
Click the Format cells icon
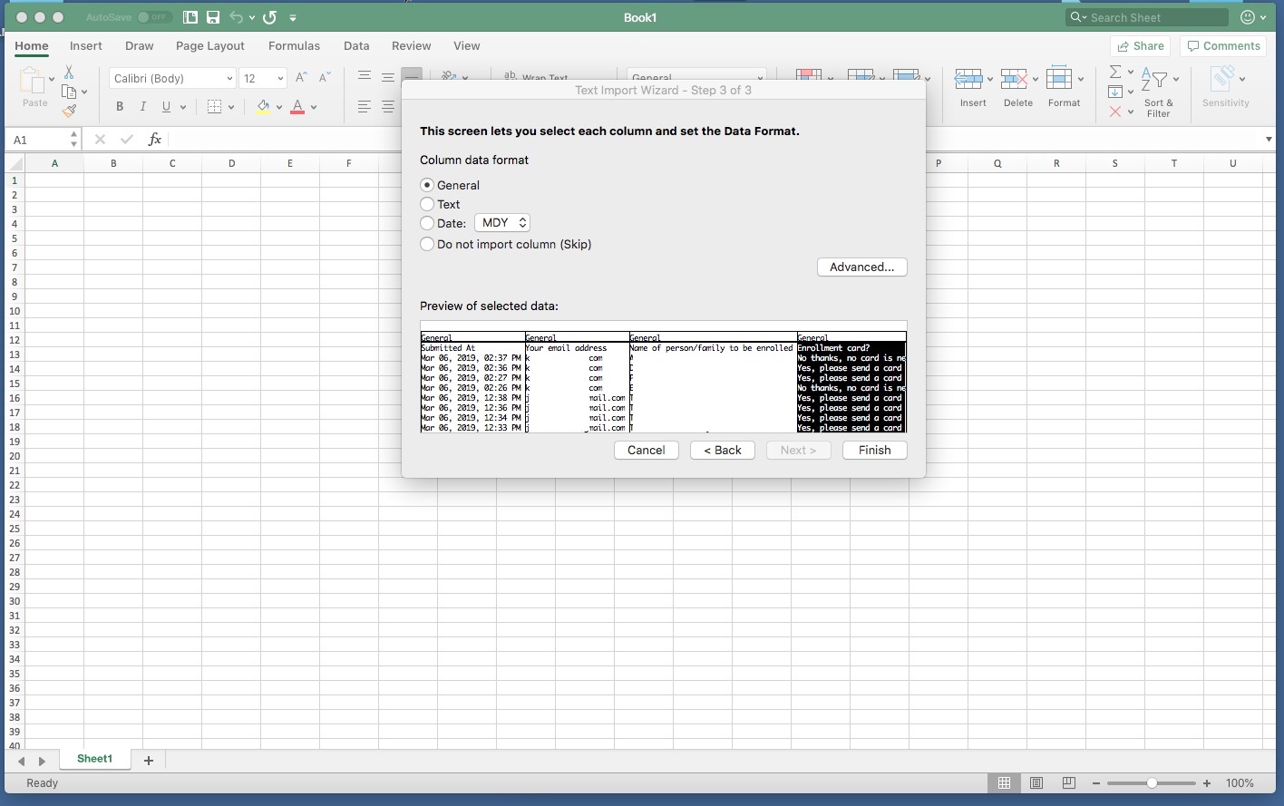(x=1059, y=79)
